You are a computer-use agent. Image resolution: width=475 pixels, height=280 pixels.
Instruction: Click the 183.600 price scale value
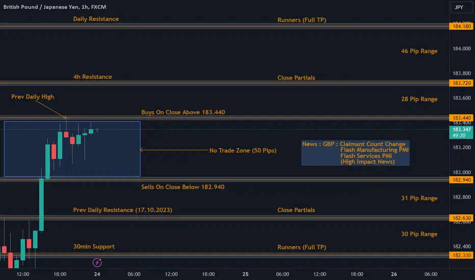pyautogui.click(x=462, y=98)
